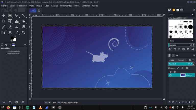Click the black foreground color swatch
The height and width of the screenshot is (110, 196).
pos(12,37)
